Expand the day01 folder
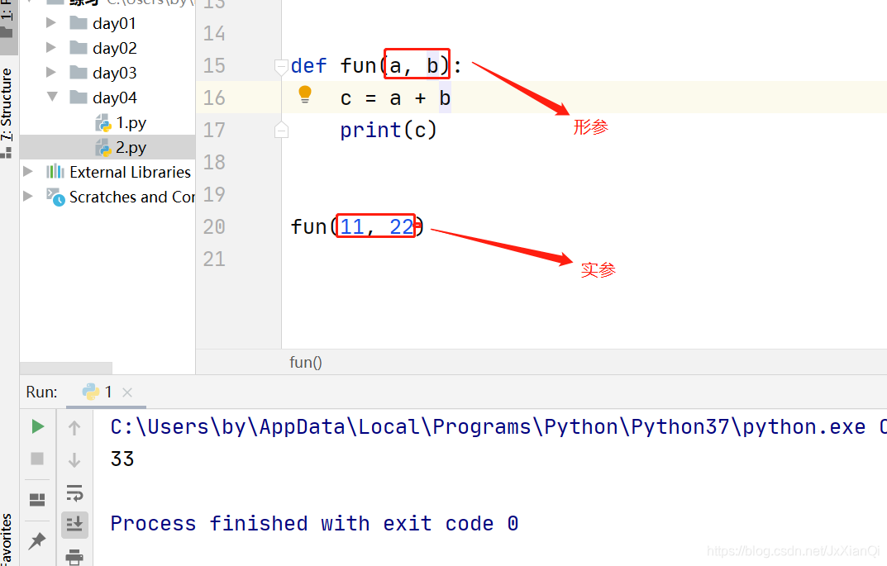Image resolution: width=887 pixels, height=566 pixels. coord(51,22)
